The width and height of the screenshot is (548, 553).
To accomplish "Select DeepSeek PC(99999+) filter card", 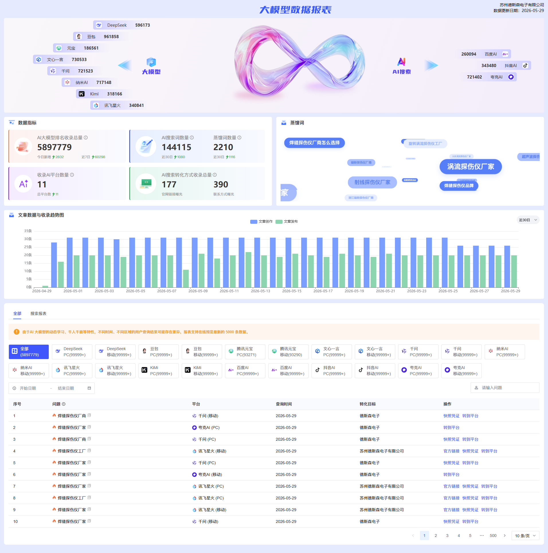I will coord(72,352).
